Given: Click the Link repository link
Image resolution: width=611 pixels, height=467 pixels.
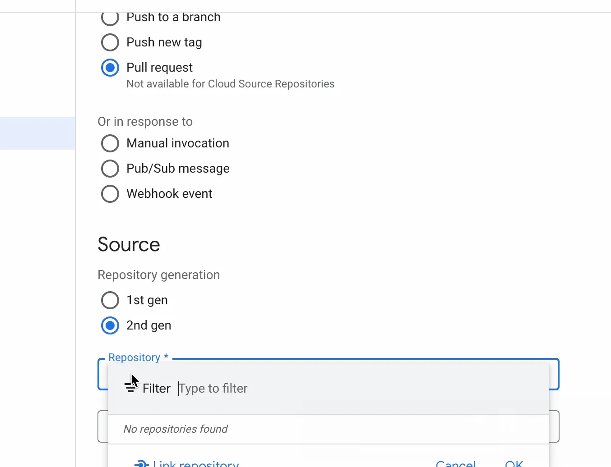Looking at the screenshot, I should [x=196, y=463].
